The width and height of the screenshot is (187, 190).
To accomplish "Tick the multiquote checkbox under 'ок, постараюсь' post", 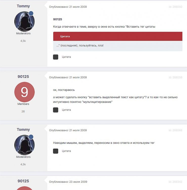I will tap(56, 110).
